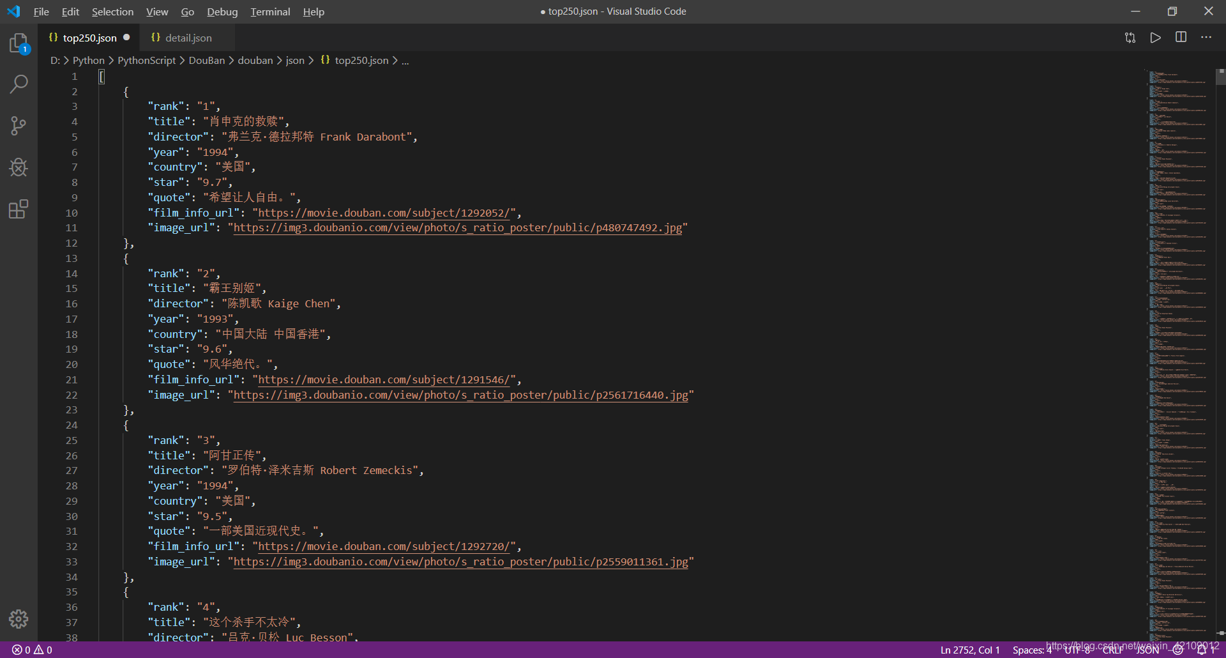This screenshot has height=658, width=1226.
Task: Open the Manage gear menu
Action: 19,618
